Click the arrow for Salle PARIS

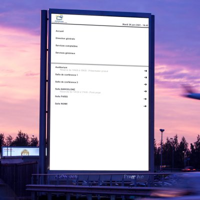pyautogui.click(x=145, y=99)
